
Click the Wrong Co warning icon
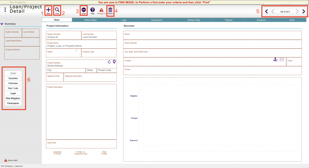pos(101,11)
